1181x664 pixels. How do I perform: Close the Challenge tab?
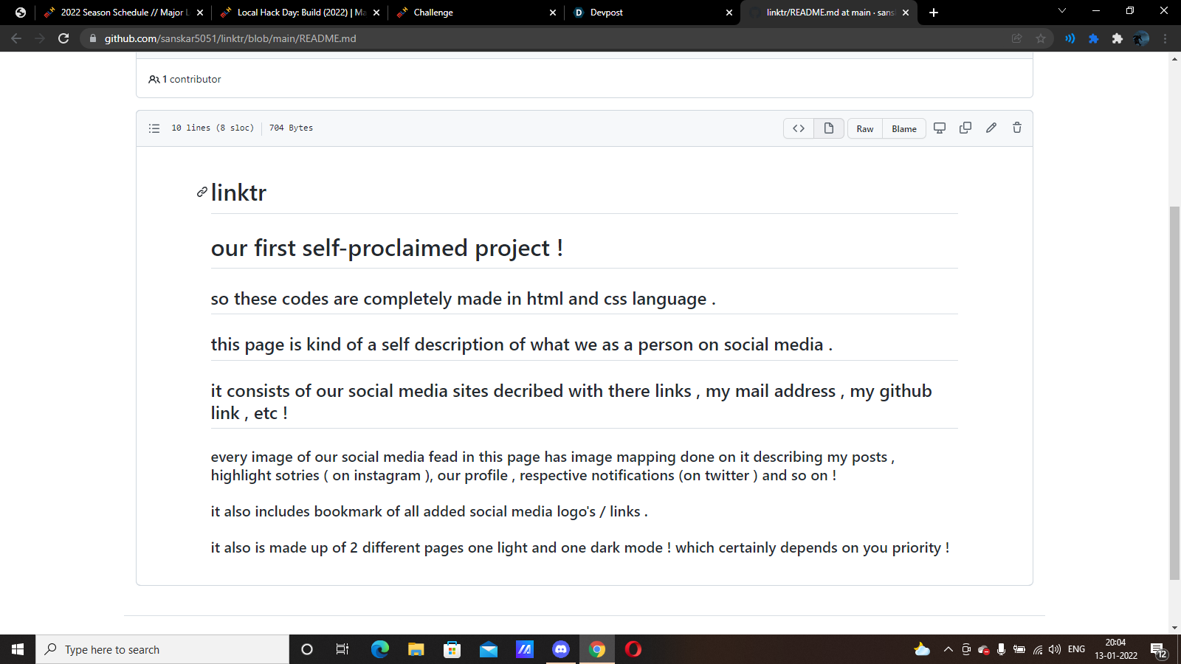click(x=553, y=13)
